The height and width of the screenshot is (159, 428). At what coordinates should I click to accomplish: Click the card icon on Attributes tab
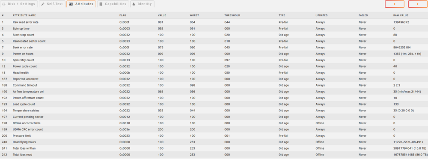(x=71, y=4)
